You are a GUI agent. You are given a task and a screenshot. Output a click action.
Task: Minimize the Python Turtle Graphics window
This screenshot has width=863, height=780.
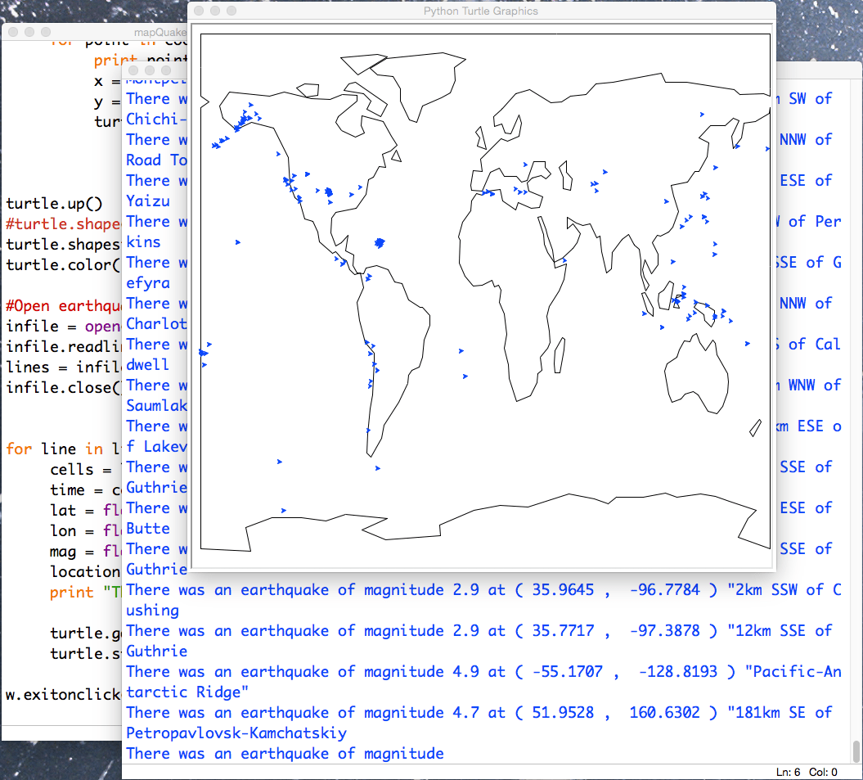[215, 11]
